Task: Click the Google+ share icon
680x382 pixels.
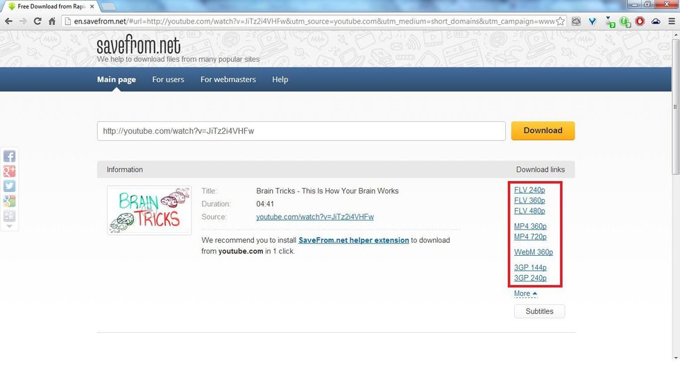Action: click(x=10, y=171)
